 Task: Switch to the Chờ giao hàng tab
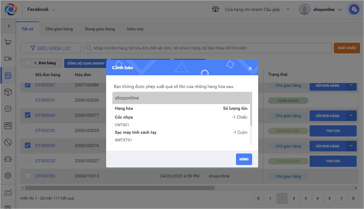(x=59, y=29)
